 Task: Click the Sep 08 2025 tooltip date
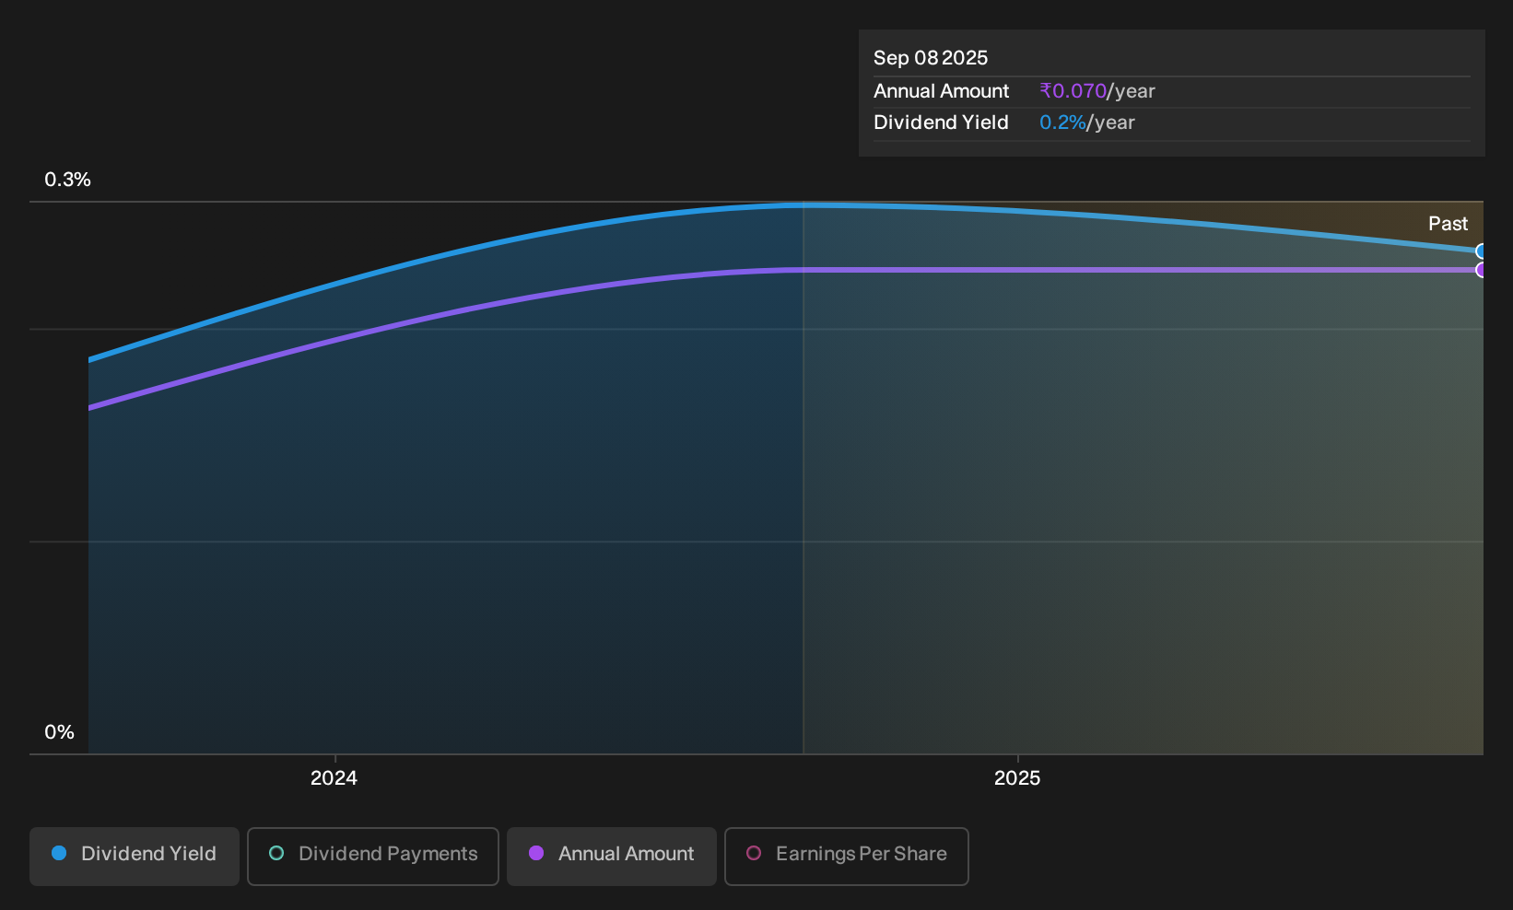[931, 58]
